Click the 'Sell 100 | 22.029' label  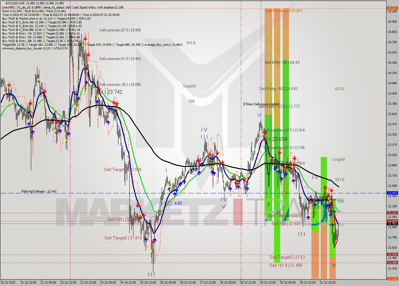(x=286, y=224)
